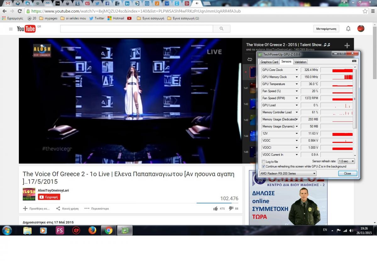Image resolution: width=377 pixels, height=268 pixels.
Task: Open the YouTube hamburger guide menu
Action: [x=11, y=29]
